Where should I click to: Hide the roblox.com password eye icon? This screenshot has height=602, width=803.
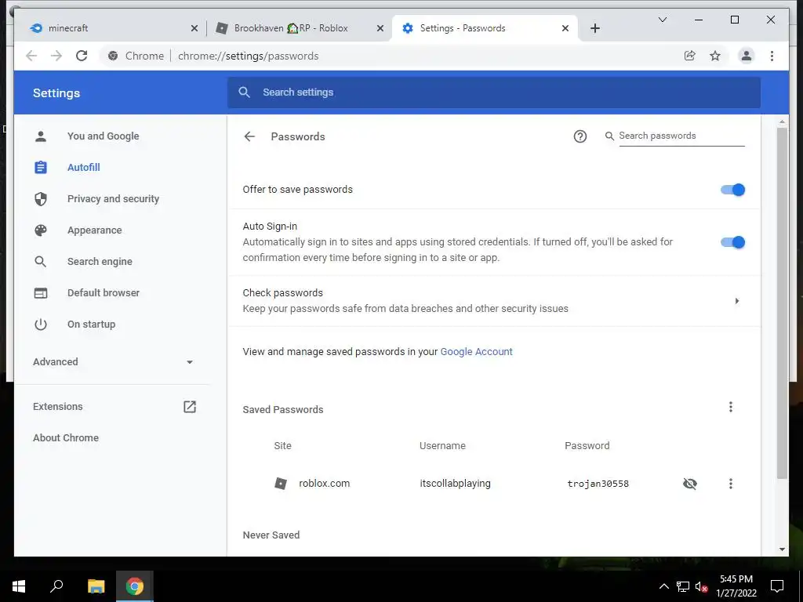(690, 483)
